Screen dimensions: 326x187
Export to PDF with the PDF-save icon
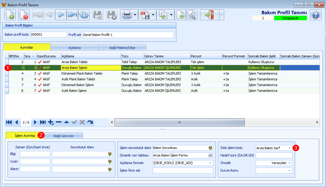145,15
